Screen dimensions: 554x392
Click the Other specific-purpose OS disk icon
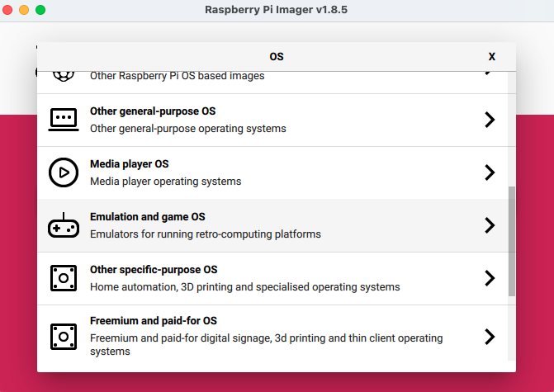click(64, 278)
